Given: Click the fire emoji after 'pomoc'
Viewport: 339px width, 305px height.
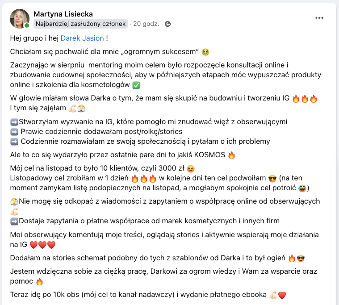Looking at the screenshot, I should [39, 282].
